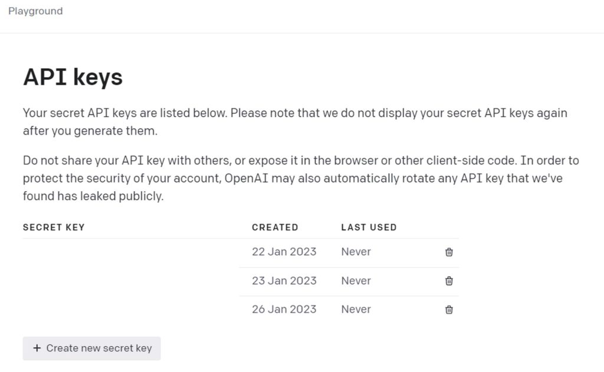
Task: Delete the key created 22 Jan 2023
Action: [x=449, y=252]
